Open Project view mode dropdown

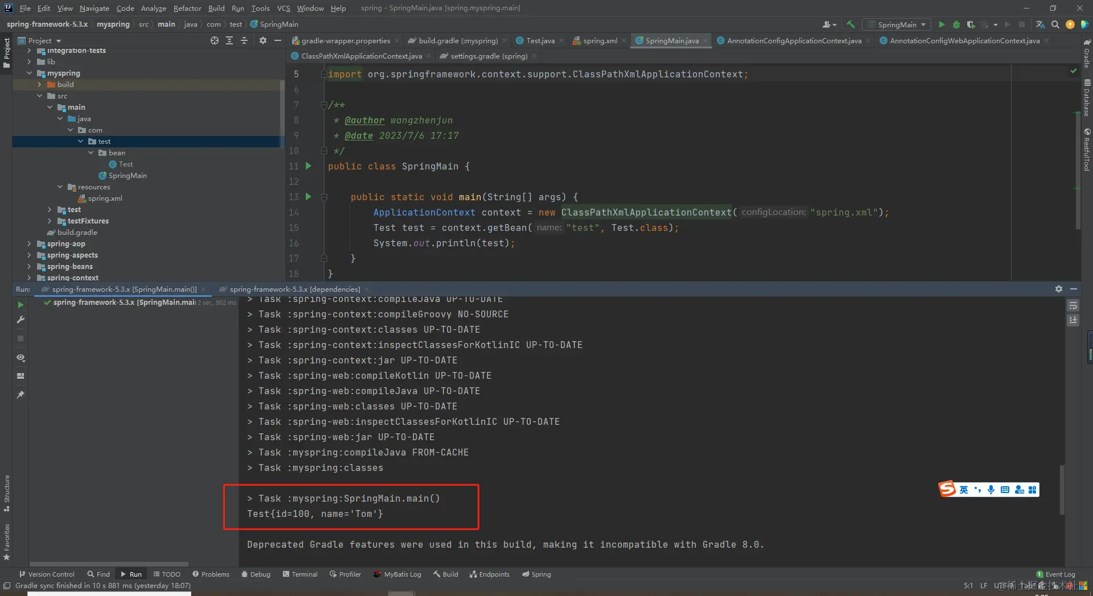[40, 40]
